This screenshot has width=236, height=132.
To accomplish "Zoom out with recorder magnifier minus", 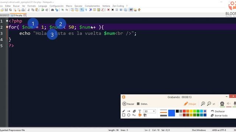I will click(x=209, y=103).
